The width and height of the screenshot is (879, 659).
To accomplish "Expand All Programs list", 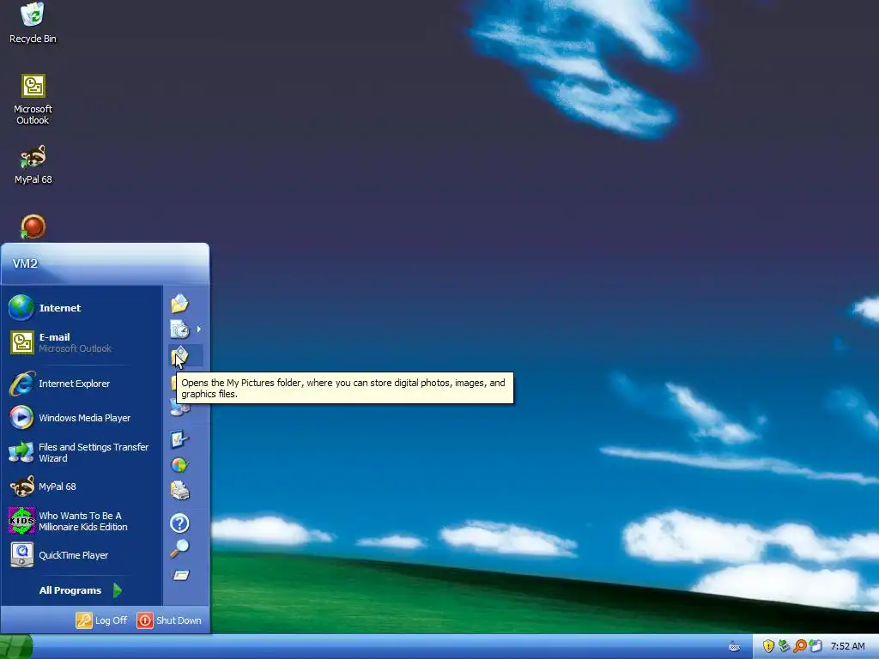I will coord(82,590).
